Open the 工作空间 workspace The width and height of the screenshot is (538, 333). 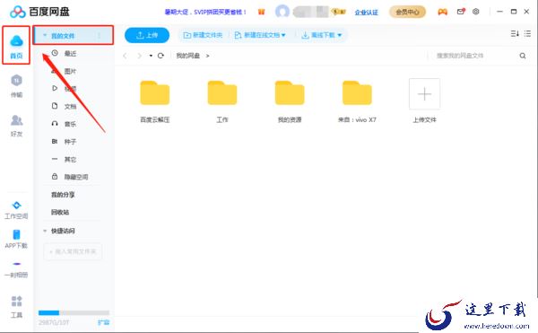tap(16, 210)
